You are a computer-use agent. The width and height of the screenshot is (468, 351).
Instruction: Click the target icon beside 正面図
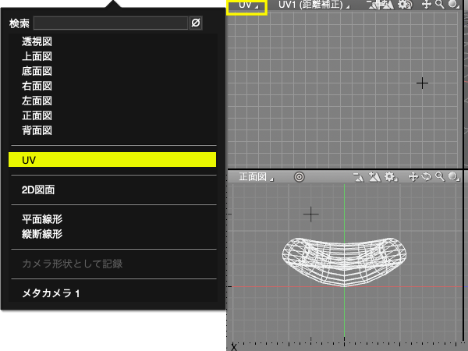[299, 177]
